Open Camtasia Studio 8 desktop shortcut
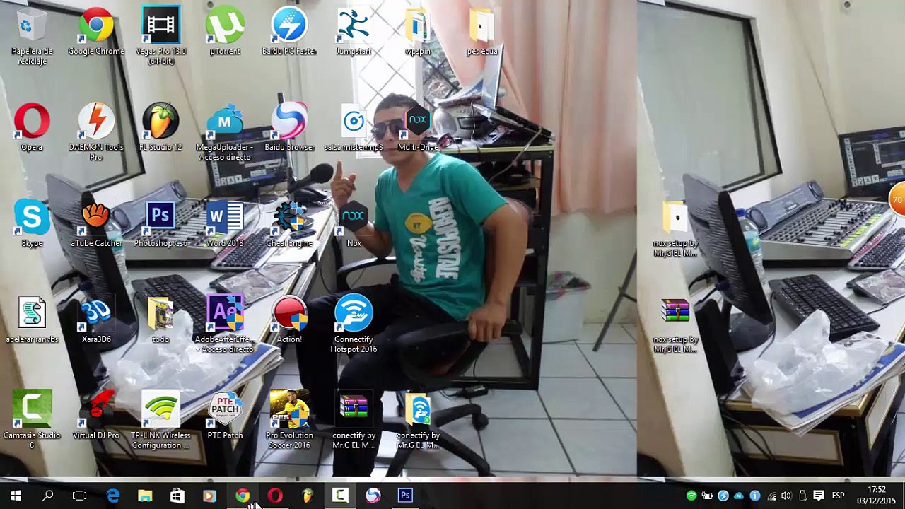 32,411
